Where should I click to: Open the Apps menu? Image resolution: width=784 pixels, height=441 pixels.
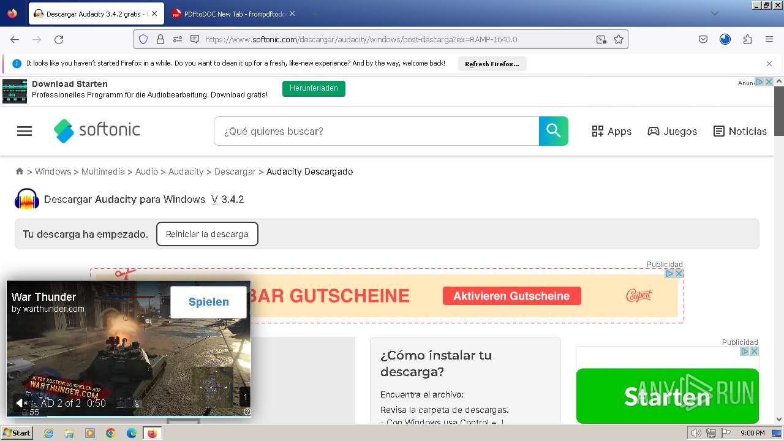pos(611,131)
